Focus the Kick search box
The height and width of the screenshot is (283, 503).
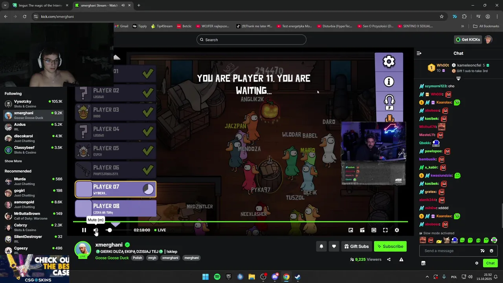pyautogui.click(x=251, y=40)
